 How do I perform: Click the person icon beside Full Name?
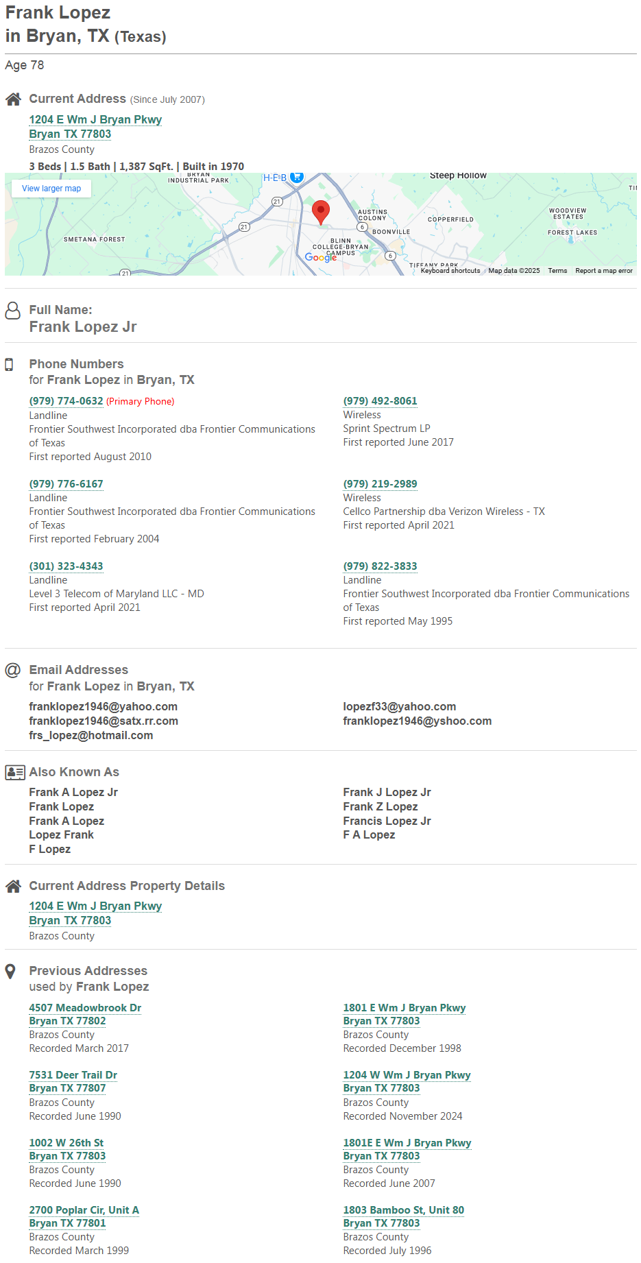[x=13, y=311]
